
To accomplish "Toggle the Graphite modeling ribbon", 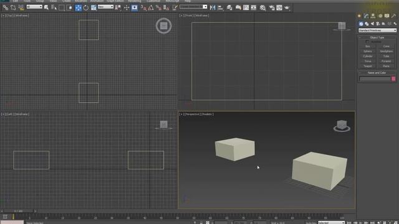I will [x=238, y=8].
